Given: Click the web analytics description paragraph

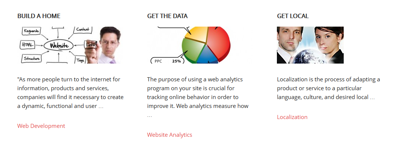Looking at the screenshot, I should 198,97.
